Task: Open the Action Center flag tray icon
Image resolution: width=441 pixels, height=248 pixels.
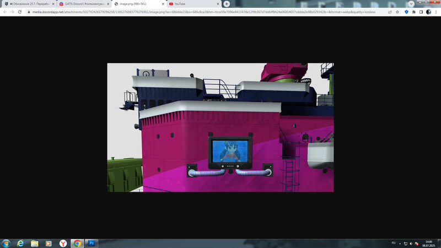Action: coord(417,244)
